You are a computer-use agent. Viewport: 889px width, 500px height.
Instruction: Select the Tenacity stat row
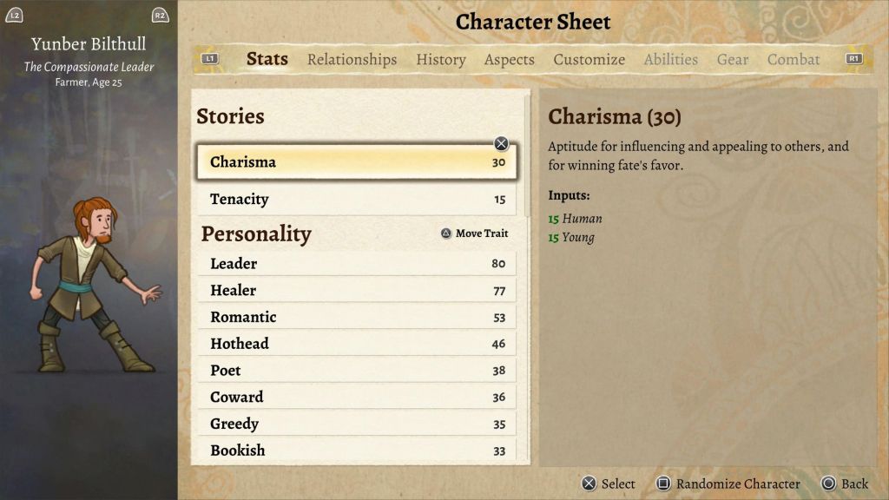[357, 200]
